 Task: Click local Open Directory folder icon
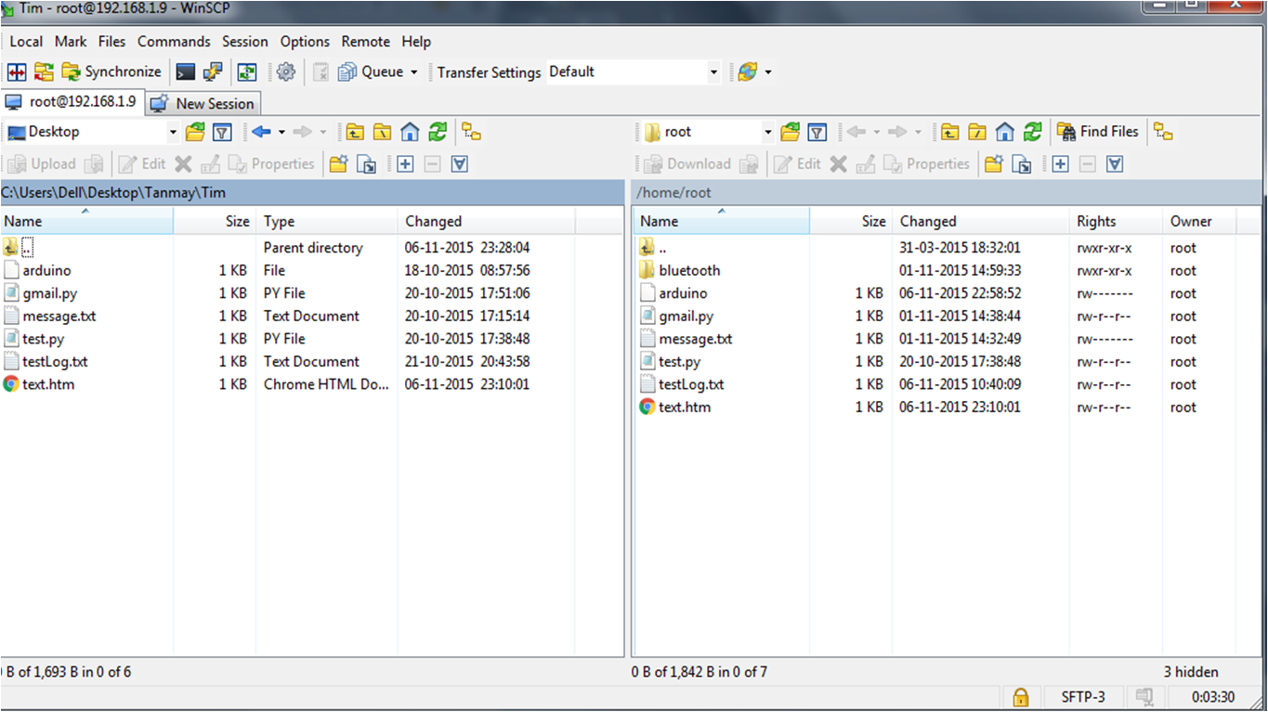pos(194,132)
